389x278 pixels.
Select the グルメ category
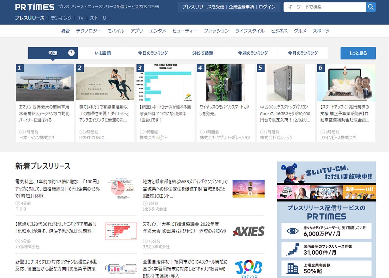click(300, 31)
